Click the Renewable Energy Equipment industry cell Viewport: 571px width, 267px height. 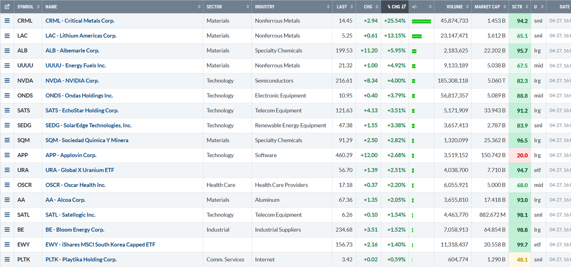(x=291, y=126)
